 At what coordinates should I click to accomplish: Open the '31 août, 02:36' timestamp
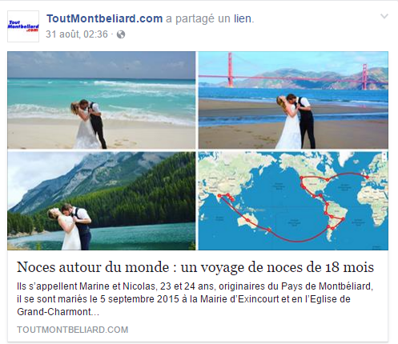pyautogui.click(x=77, y=34)
